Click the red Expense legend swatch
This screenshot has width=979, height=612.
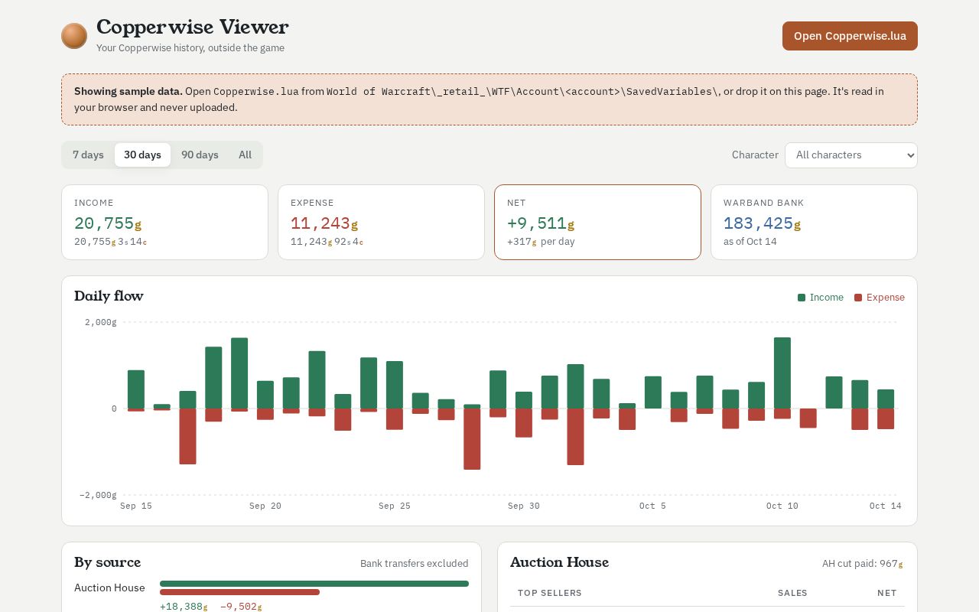858,298
